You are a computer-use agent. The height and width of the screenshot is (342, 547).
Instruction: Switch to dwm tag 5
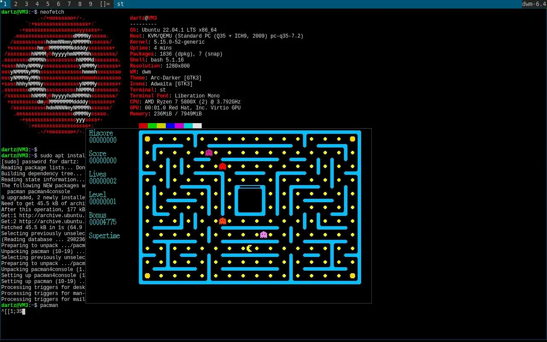(48, 4)
